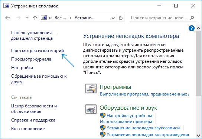Screen dimensions: 202x139
Task: Open the Настройка link in sidebar
Action: click(22, 68)
